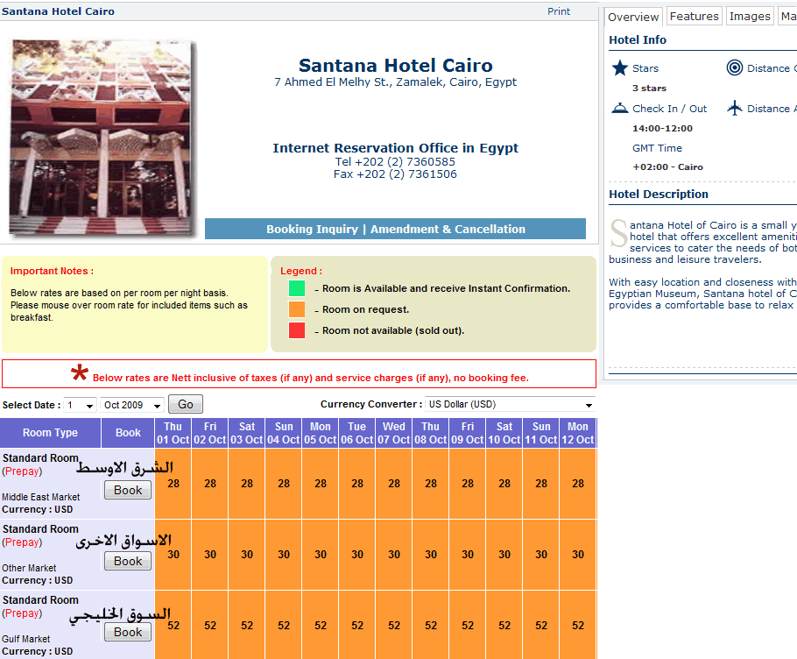Screen dimensions: 797x659
Task: Open the Booking Inquiry link
Action: pos(312,230)
